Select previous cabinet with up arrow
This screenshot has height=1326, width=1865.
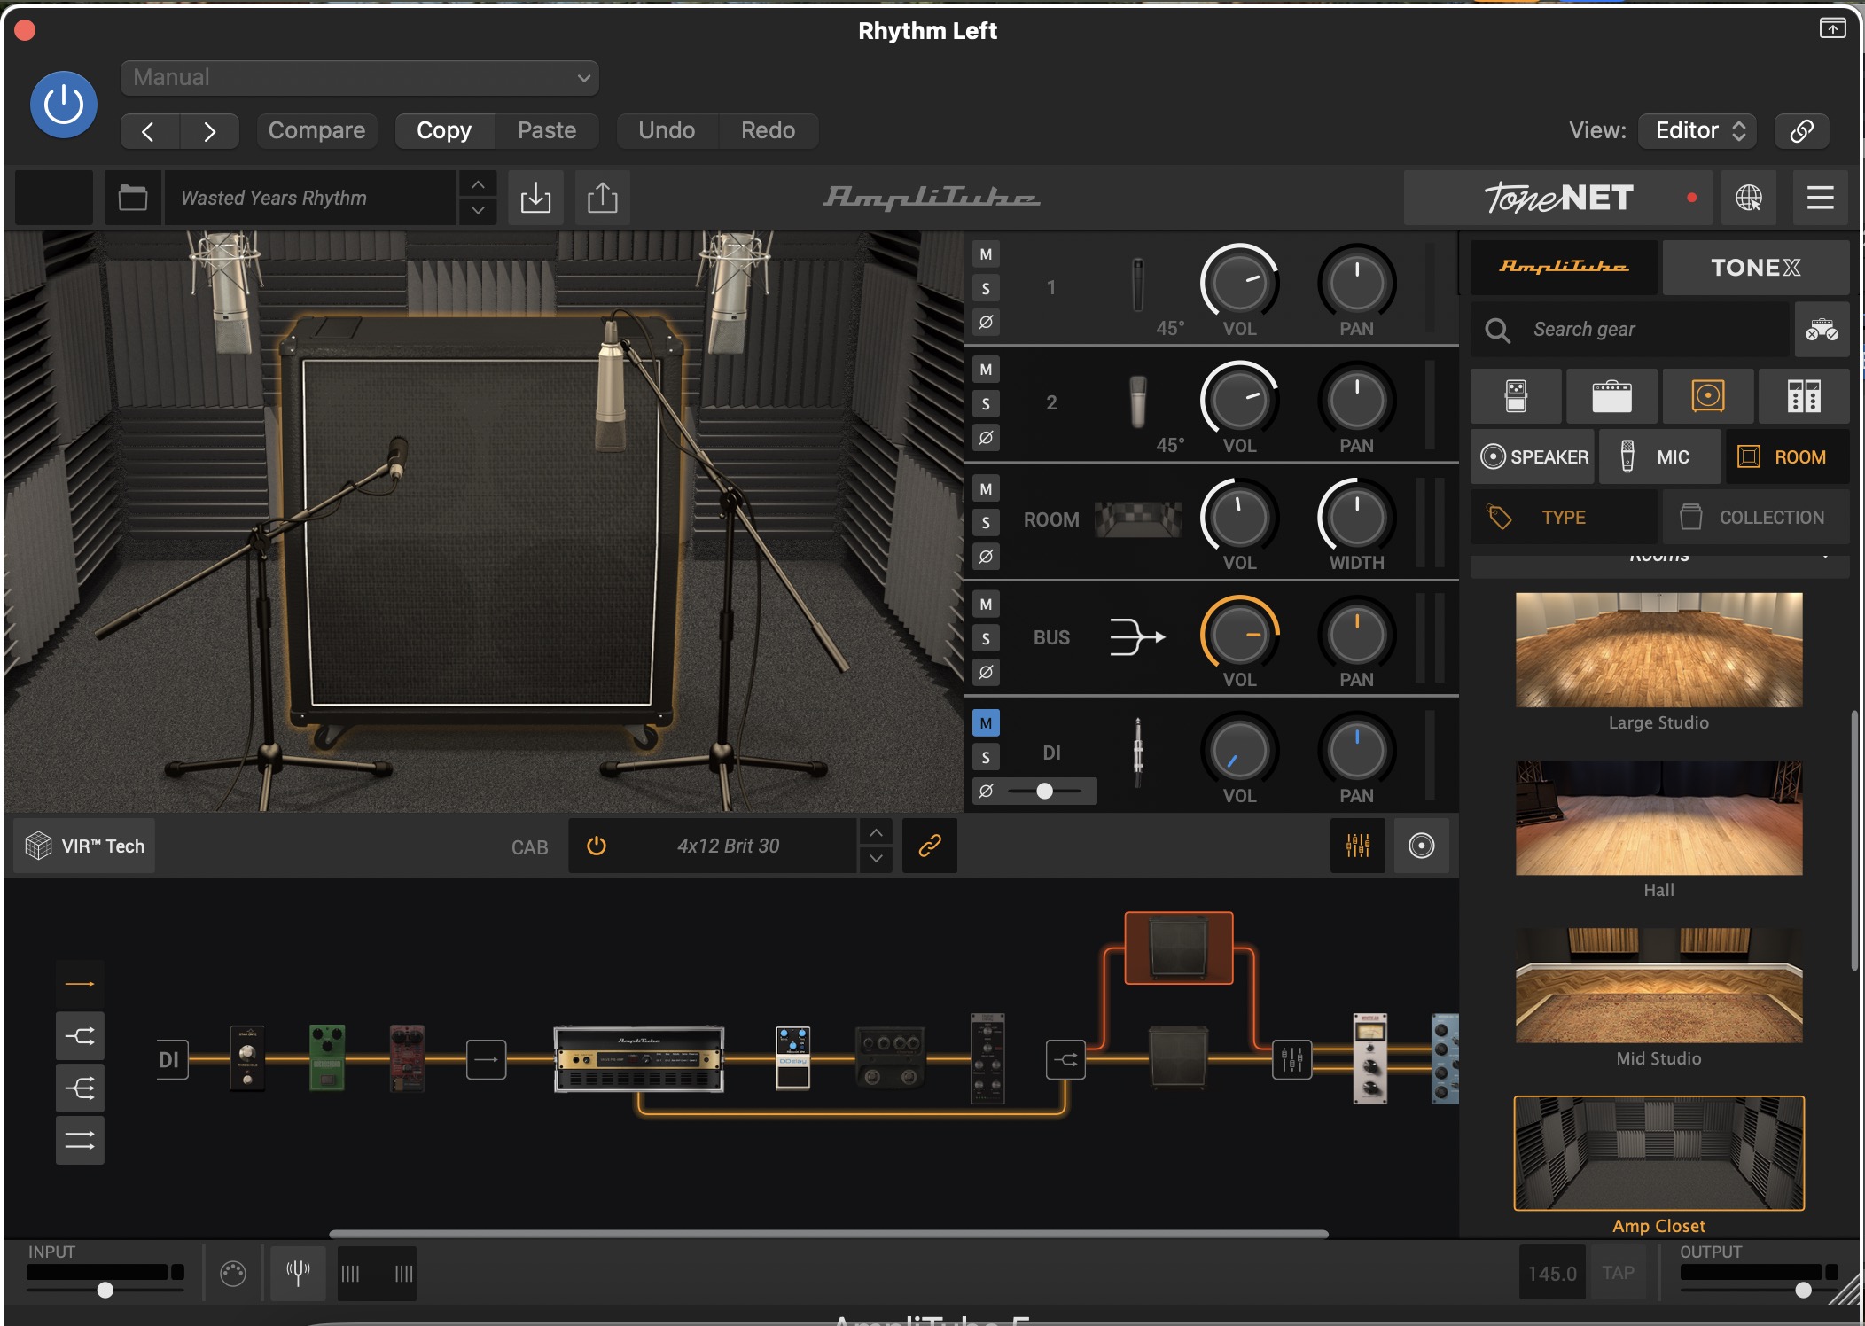point(876,832)
